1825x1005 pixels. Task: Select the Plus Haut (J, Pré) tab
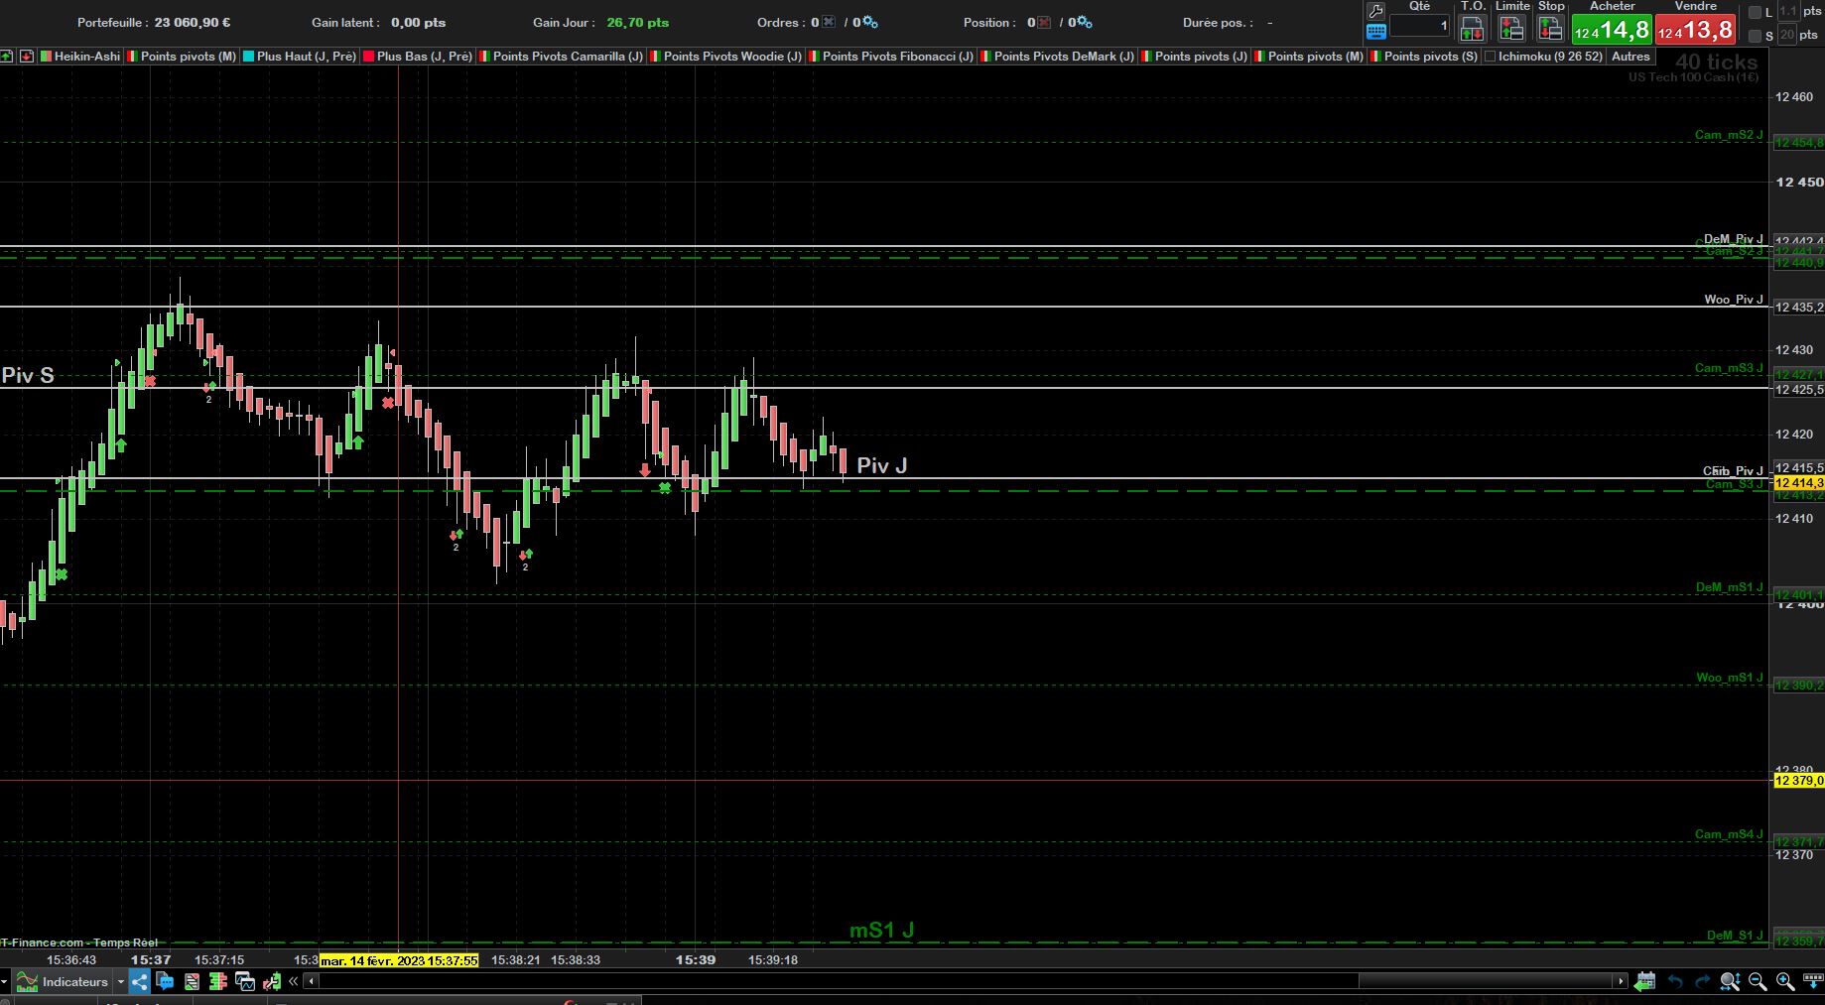click(x=300, y=57)
